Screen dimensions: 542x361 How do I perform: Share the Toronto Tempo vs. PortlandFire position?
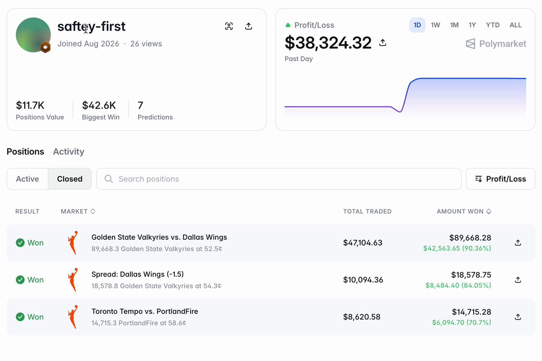tap(518, 317)
